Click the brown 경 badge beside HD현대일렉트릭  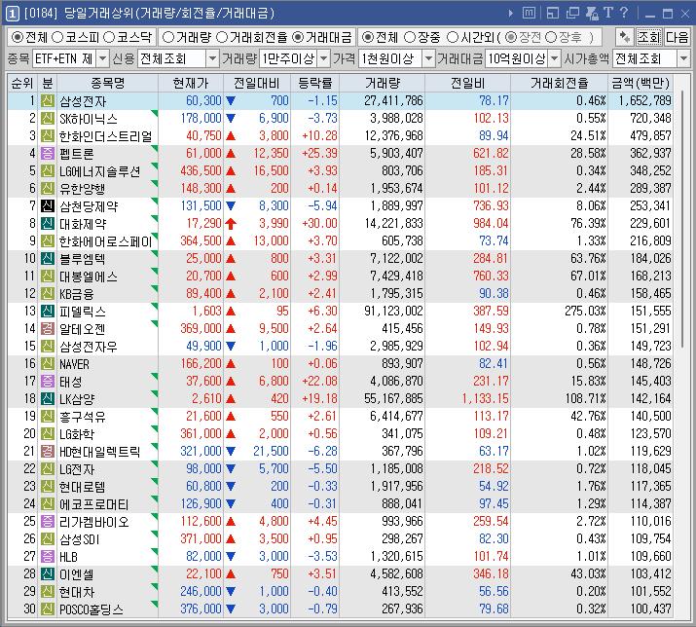click(48, 452)
